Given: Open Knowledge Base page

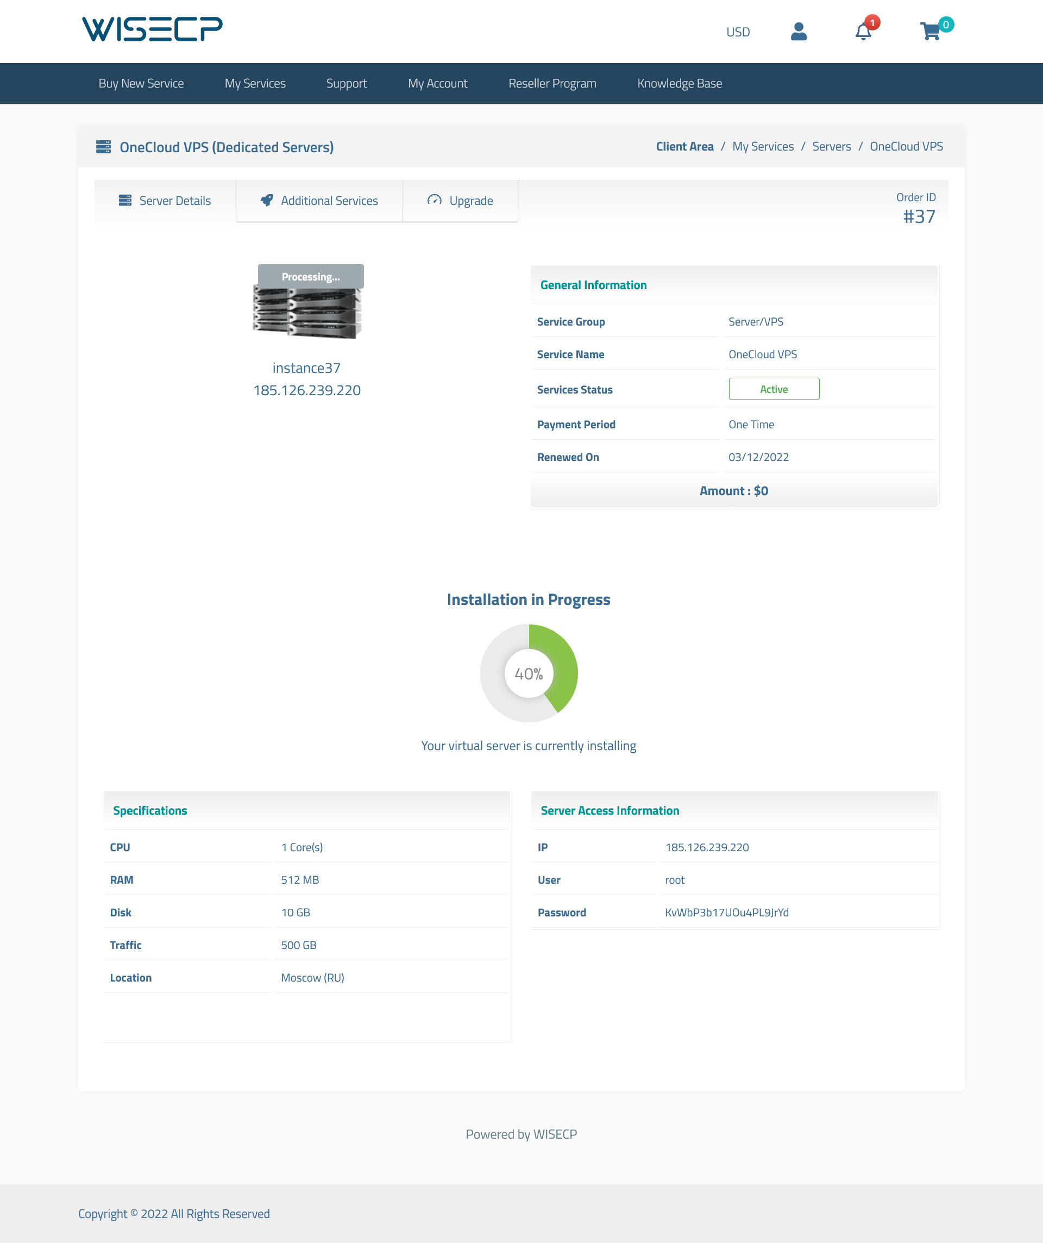Looking at the screenshot, I should 679,84.
